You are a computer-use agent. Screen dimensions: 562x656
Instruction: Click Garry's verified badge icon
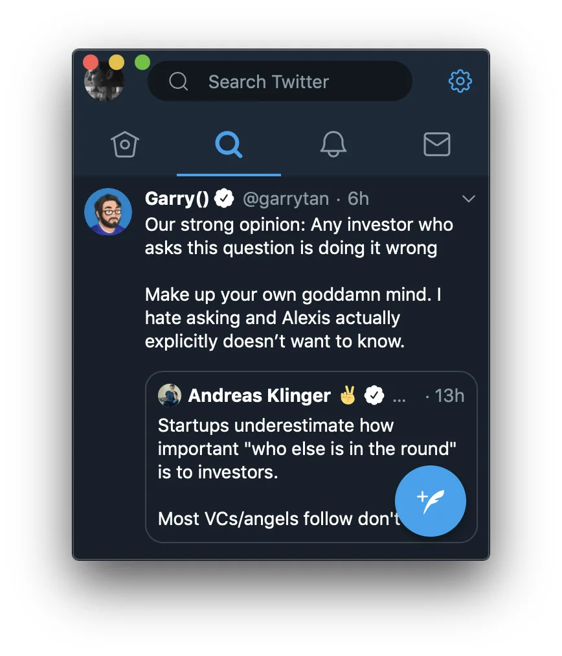225,199
